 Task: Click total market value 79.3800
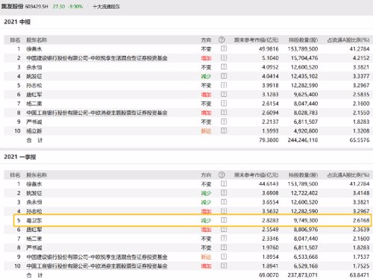pos(269,140)
